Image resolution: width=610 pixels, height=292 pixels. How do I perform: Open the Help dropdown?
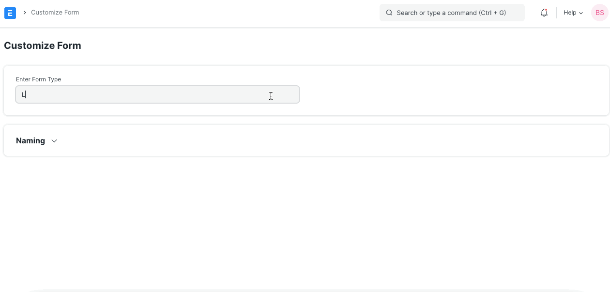click(573, 13)
